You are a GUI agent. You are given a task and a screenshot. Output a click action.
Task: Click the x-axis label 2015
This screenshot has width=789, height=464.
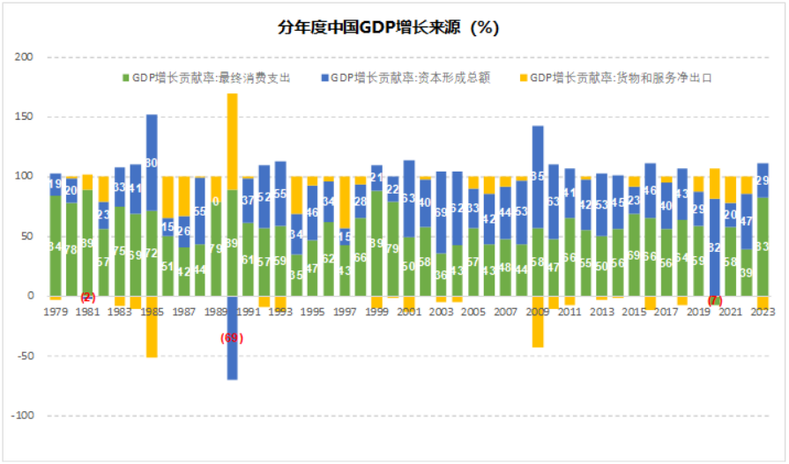(634, 313)
